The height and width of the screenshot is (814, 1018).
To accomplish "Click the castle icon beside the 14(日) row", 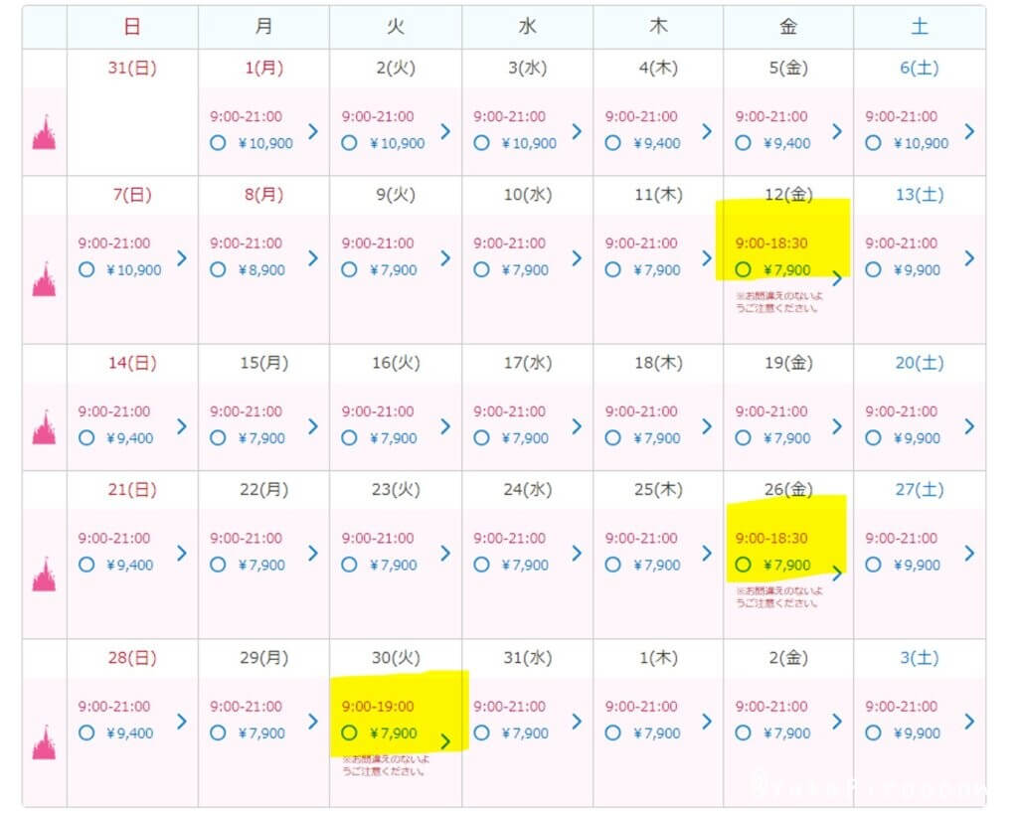I will tap(44, 426).
